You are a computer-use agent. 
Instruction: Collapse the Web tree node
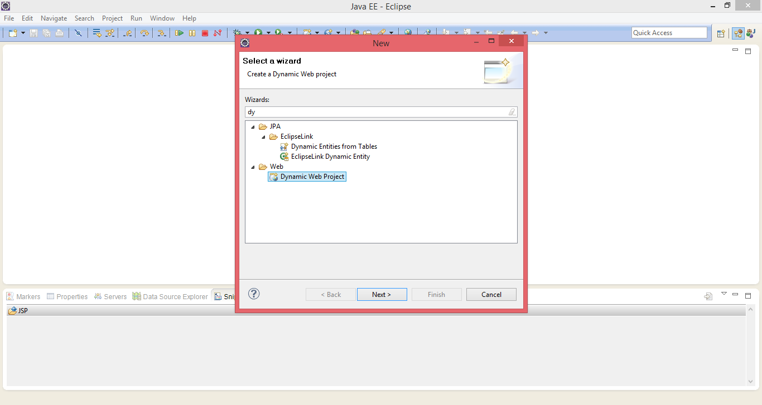(253, 166)
